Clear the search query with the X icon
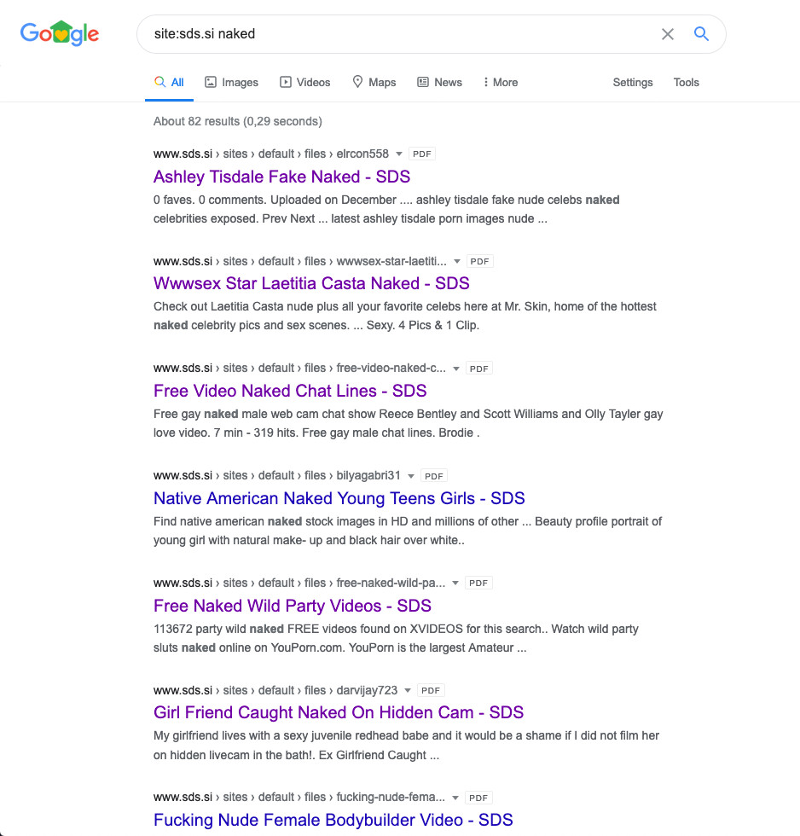Viewport: 800px width, 836px height. pos(667,34)
